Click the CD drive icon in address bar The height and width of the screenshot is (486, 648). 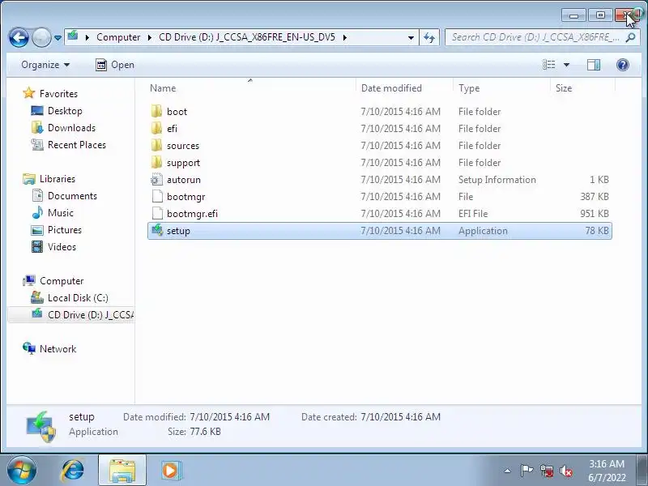click(73, 36)
